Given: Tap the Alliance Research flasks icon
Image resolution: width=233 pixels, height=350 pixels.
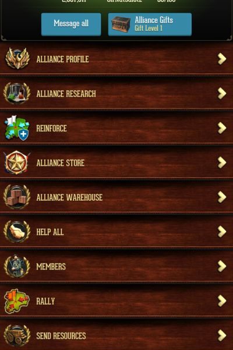Looking at the screenshot, I should [17, 93].
